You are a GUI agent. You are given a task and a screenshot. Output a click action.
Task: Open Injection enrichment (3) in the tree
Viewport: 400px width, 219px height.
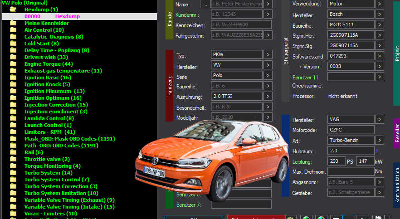(x=56, y=112)
